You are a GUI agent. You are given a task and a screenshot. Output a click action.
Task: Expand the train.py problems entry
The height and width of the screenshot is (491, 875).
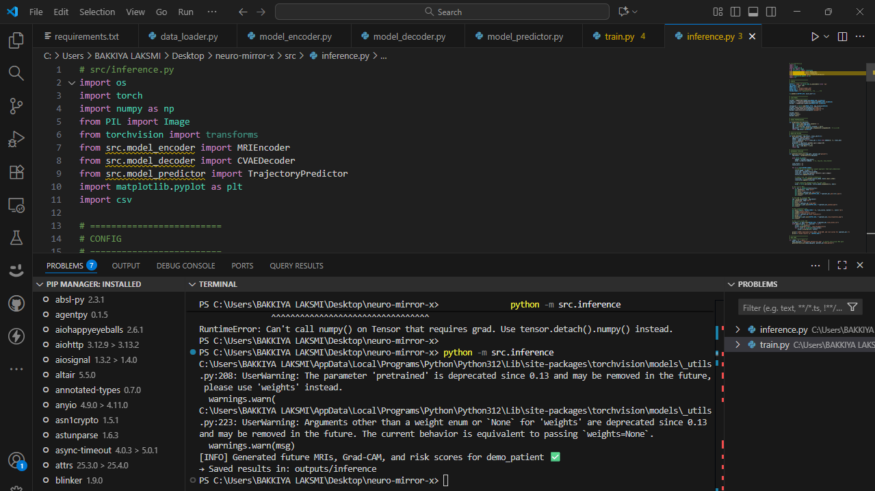pos(737,344)
